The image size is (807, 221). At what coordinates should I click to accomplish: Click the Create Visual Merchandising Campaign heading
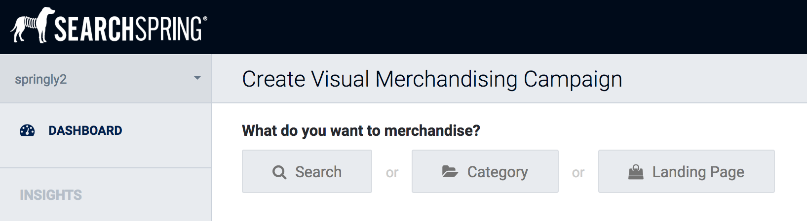pyautogui.click(x=432, y=79)
